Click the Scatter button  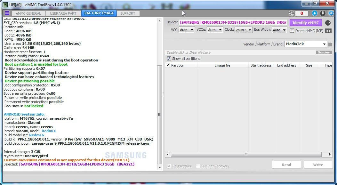pos(324,52)
